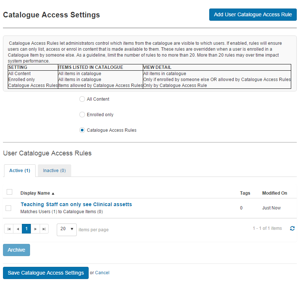299x282 pixels.
Task: Select the All Content radio option
Action: pos(82,99)
